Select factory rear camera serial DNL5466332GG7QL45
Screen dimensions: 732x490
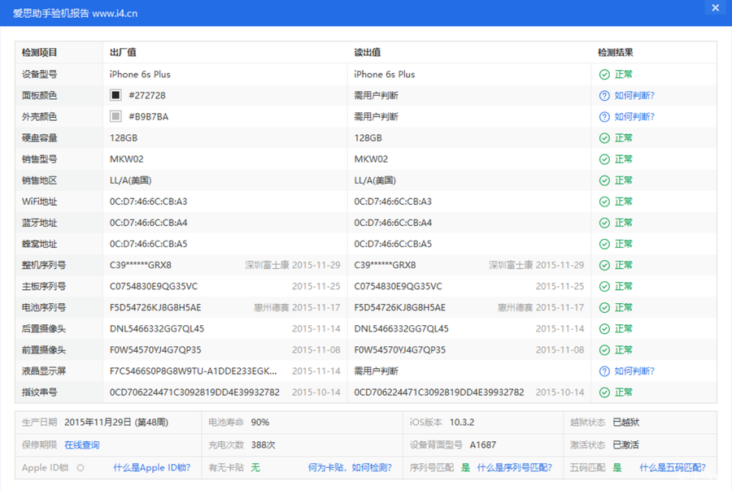click(x=157, y=328)
